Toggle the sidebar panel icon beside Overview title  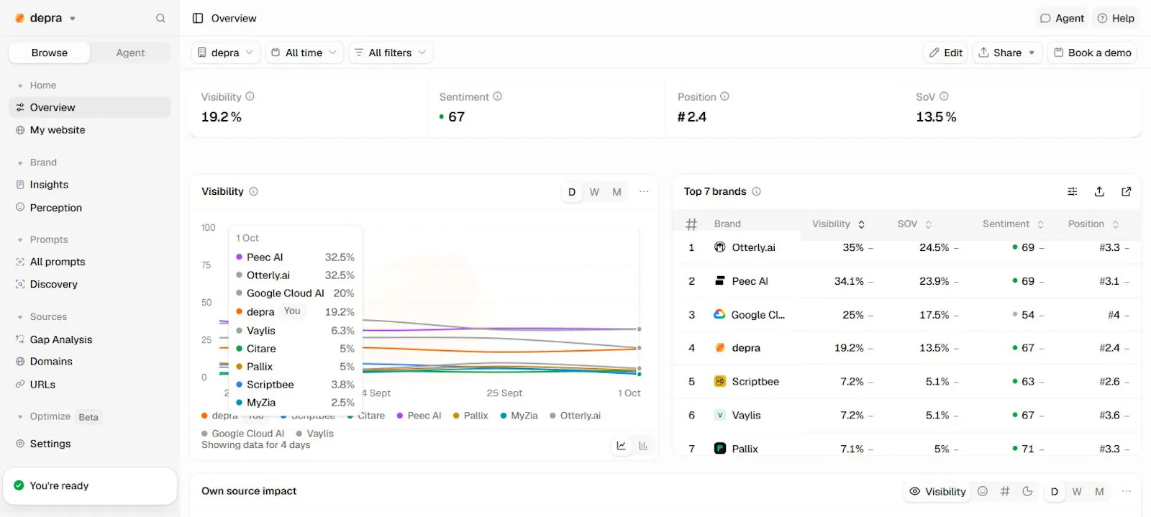tap(198, 18)
